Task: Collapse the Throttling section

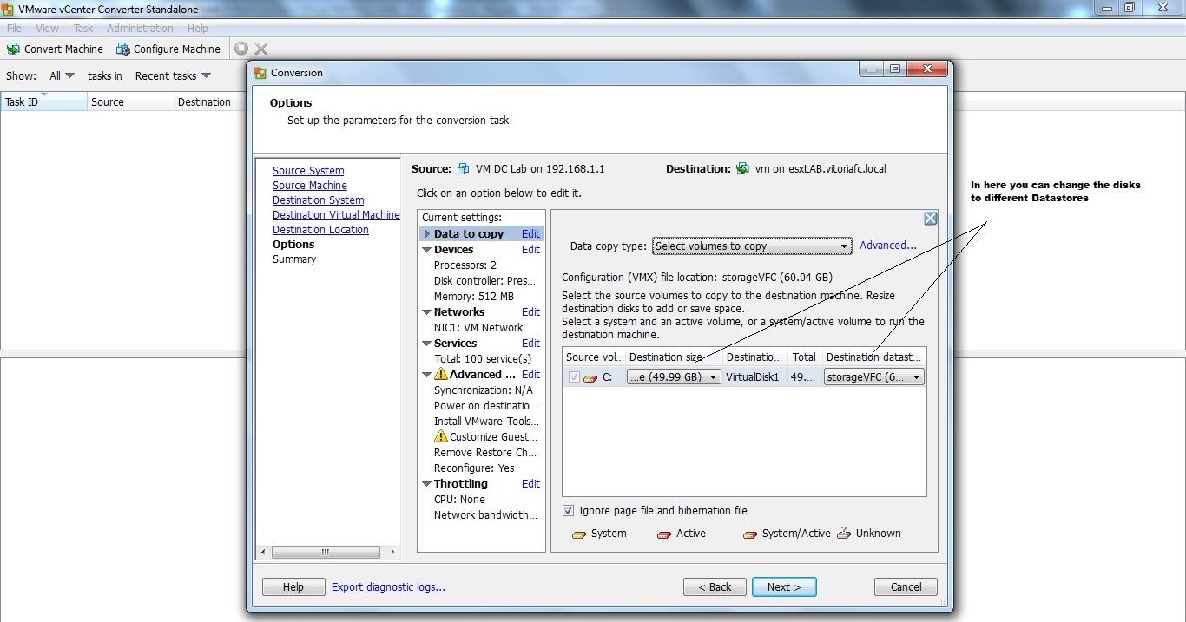Action: [x=426, y=484]
